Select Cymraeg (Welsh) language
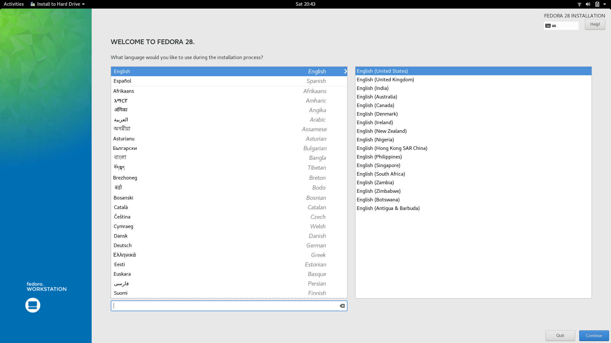 (229, 226)
